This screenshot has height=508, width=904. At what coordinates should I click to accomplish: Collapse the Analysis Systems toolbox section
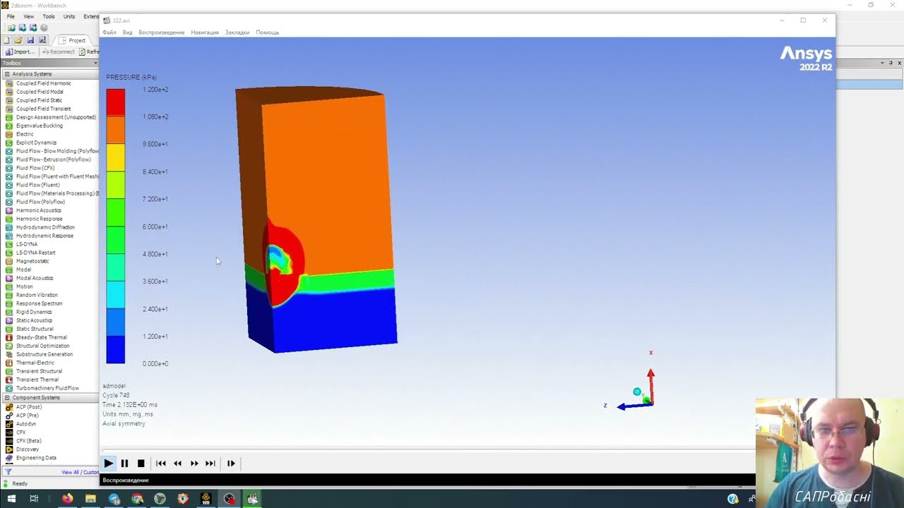coord(7,74)
